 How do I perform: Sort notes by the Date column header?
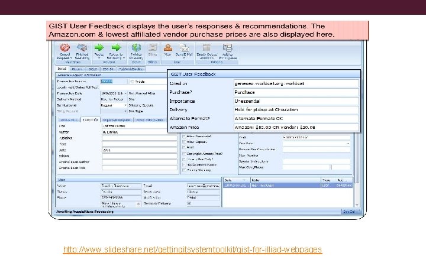click(236, 180)
